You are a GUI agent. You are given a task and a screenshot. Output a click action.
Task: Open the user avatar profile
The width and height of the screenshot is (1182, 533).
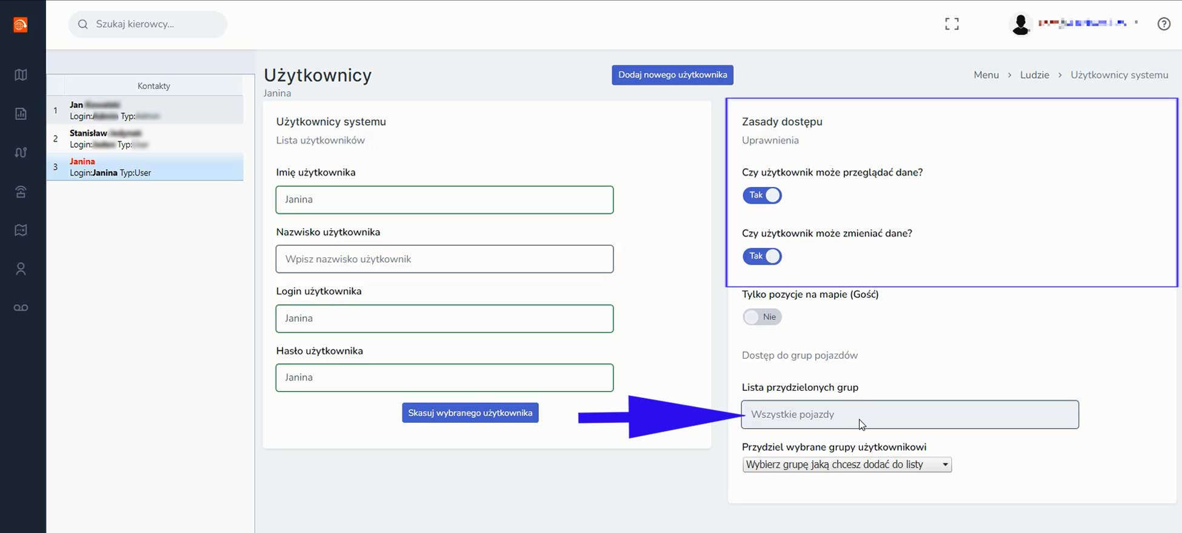tap(1021, 24)
